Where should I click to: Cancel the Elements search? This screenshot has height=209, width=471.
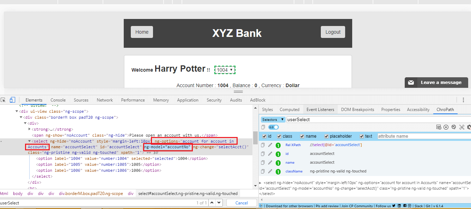coord(241,203)
